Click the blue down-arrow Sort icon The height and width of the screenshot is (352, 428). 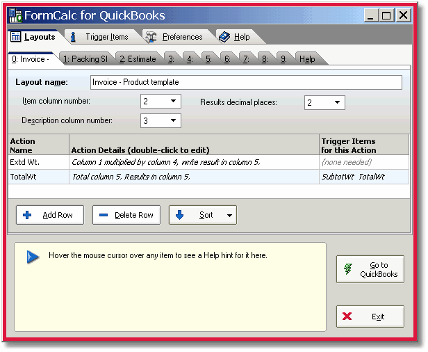179,215
